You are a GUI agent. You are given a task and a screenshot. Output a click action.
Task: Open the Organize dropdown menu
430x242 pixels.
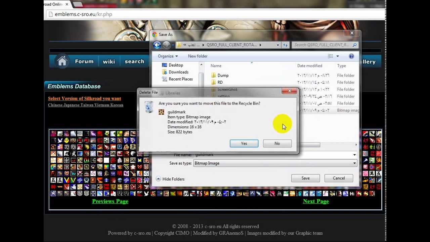(x=168, y=56)
